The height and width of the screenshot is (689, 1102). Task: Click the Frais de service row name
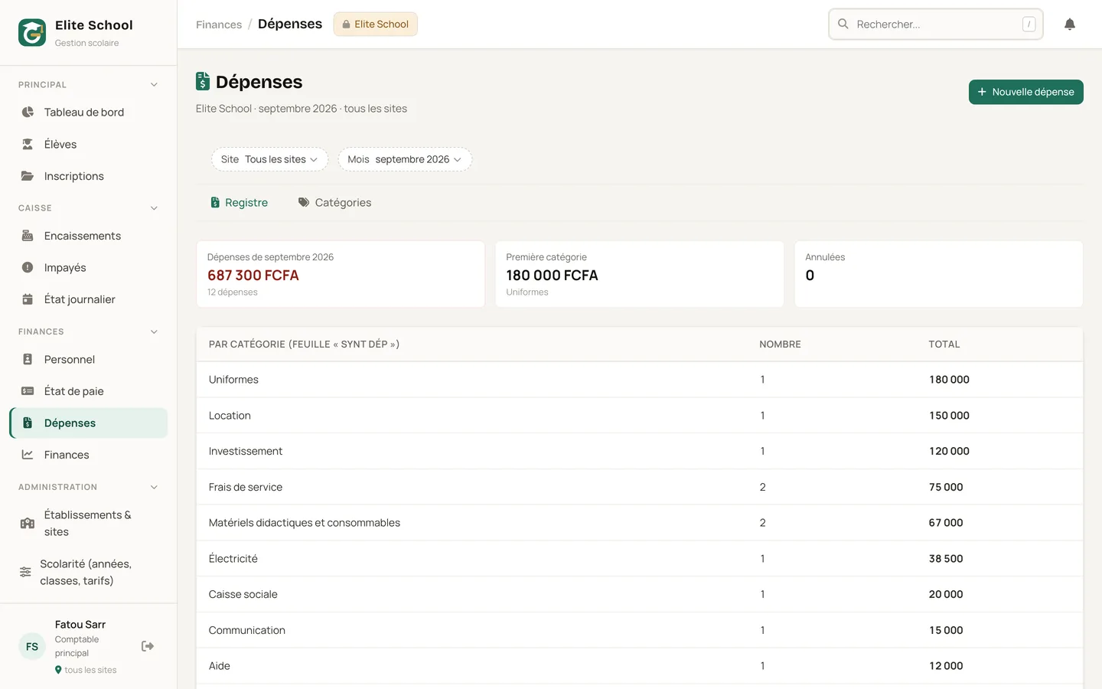(246, 487)
